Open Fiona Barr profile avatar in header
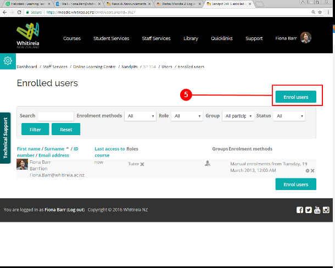Image resolution: width=335 pixels, height=268 pixels. pos(306,38)
